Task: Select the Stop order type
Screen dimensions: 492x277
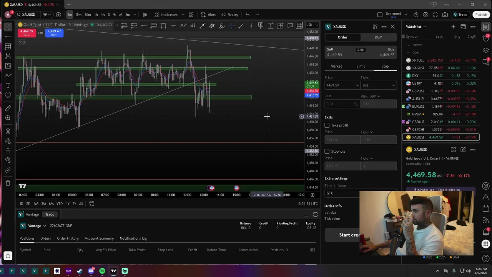Action: coord(385,66)
